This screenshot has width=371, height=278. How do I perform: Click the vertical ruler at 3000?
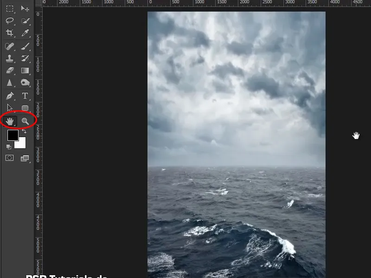[x=38, y=155]
